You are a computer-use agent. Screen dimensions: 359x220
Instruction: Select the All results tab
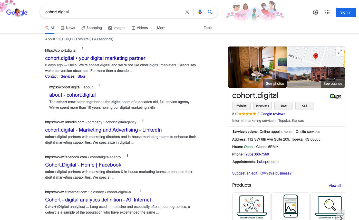(50, 28)
